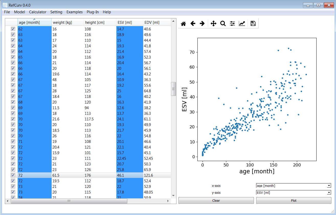Open the x-axis age [month] dropdown
This screenshot has width=336, height=215.
click(294, 186)
